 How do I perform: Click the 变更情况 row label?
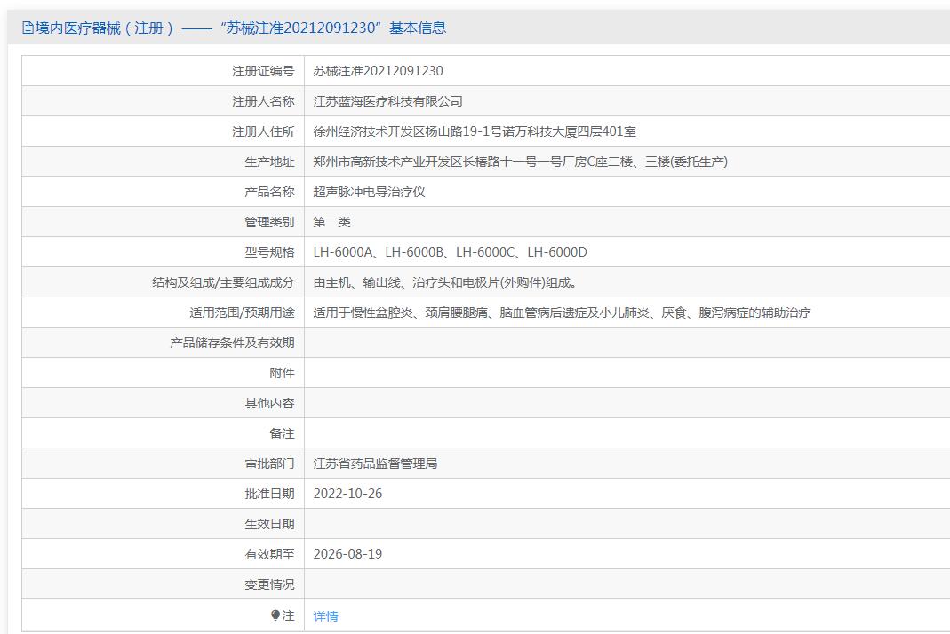point(269,584)
